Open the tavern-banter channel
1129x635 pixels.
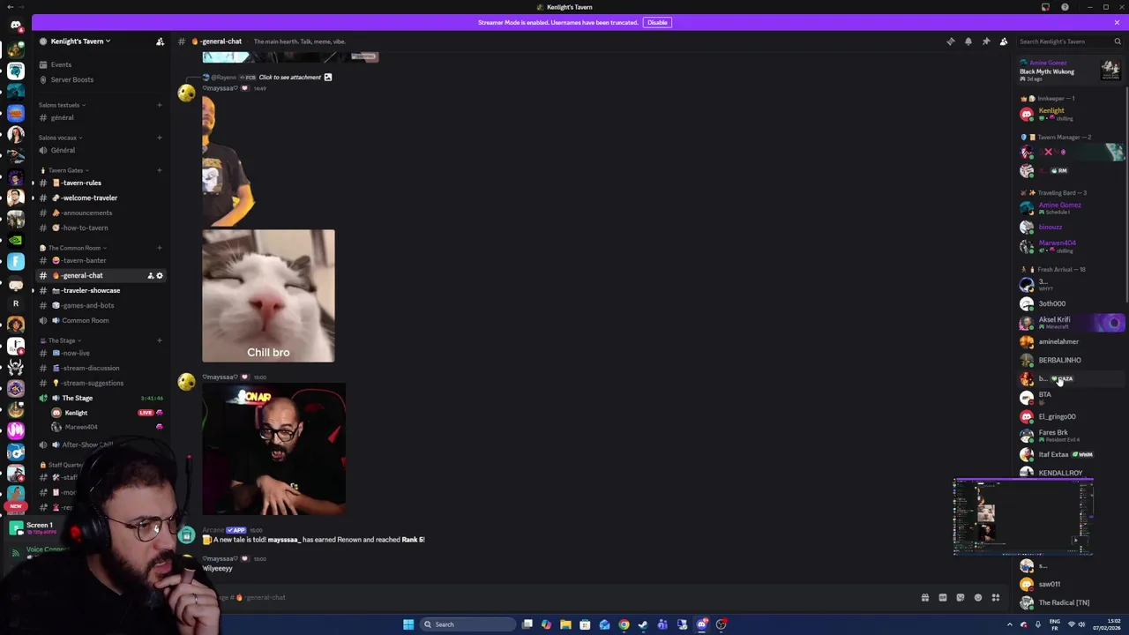point(101,260)
